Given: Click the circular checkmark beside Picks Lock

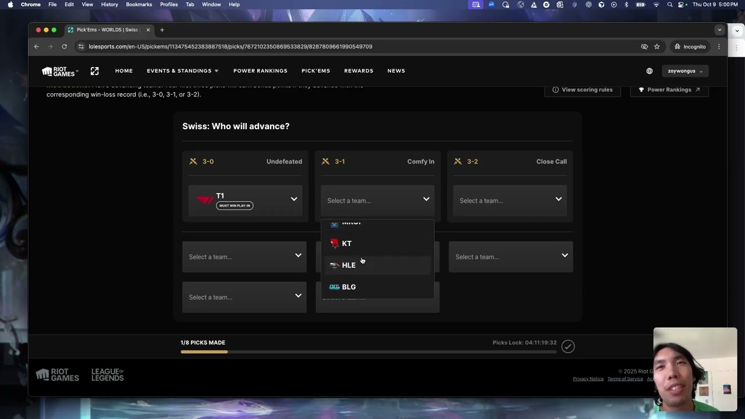Looking at the screenshot, I should (x=568, y=347).
